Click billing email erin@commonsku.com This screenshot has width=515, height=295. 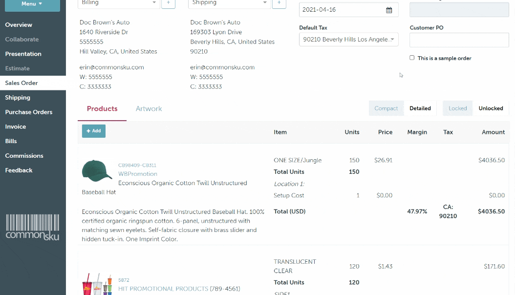click(x=112, y=67)
